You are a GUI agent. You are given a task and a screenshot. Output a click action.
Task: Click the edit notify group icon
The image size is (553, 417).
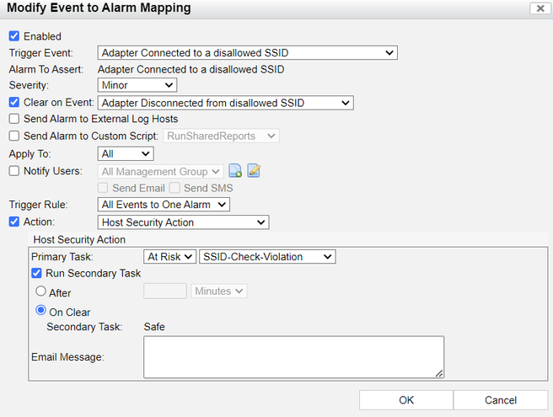[254, 171]
